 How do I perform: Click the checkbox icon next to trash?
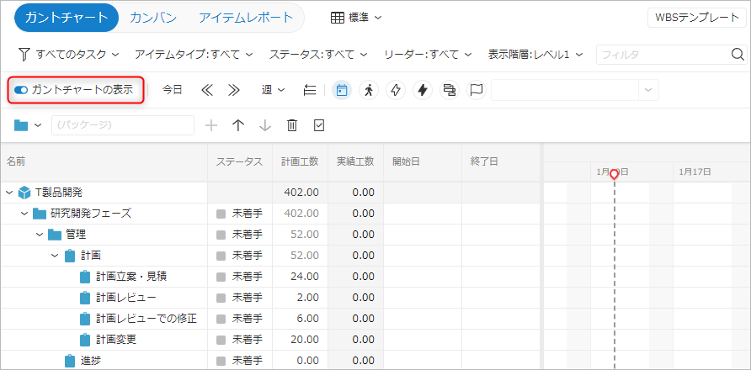tap(319, 125)
